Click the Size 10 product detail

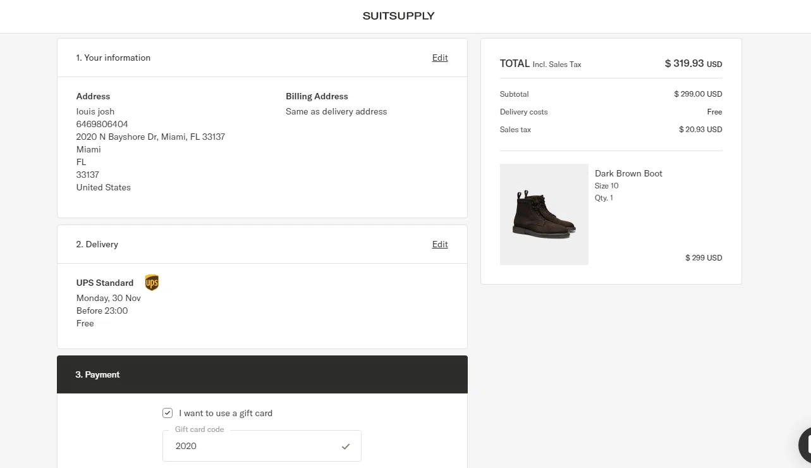pyautogui.click(x=607, y=186)
